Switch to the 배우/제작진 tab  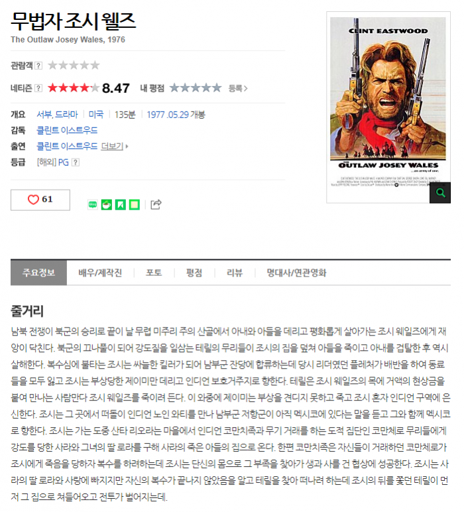point(100,273)
